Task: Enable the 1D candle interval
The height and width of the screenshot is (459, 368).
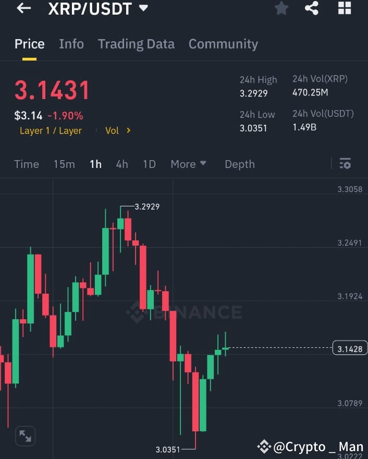Action: (x=149, y=164)
